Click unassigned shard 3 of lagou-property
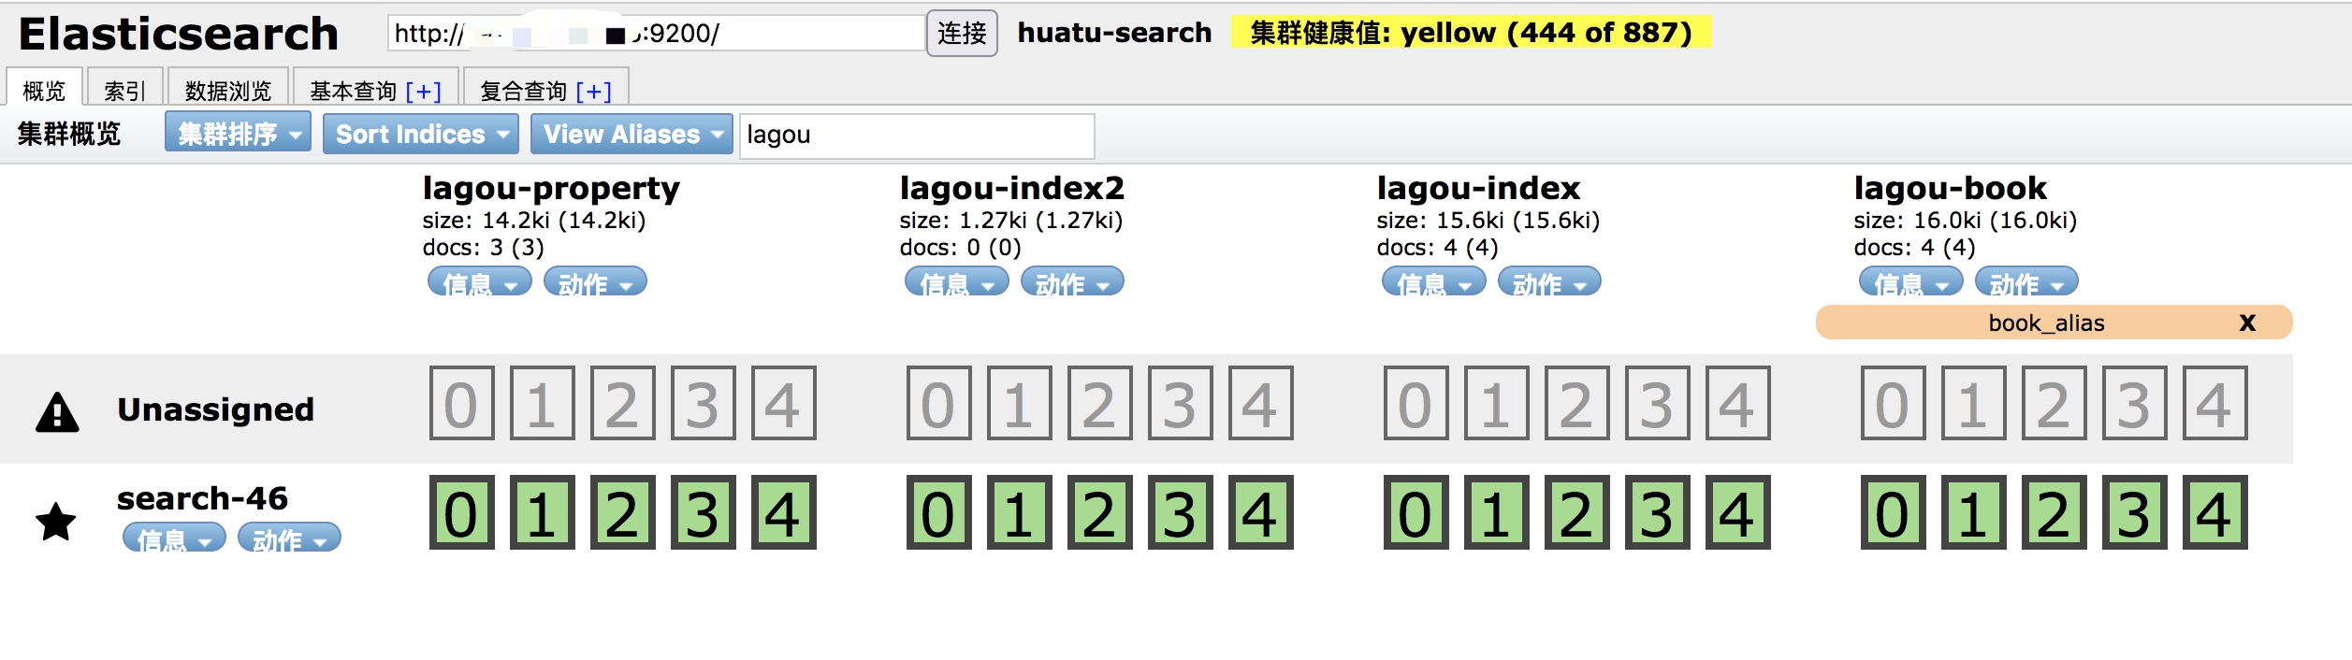The height and width of the screenshot is (660, 2352). (704, 404)
